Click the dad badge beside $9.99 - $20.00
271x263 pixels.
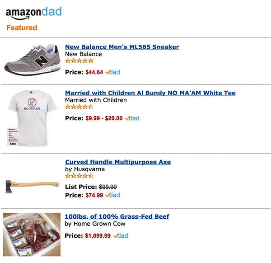(132, 118)
